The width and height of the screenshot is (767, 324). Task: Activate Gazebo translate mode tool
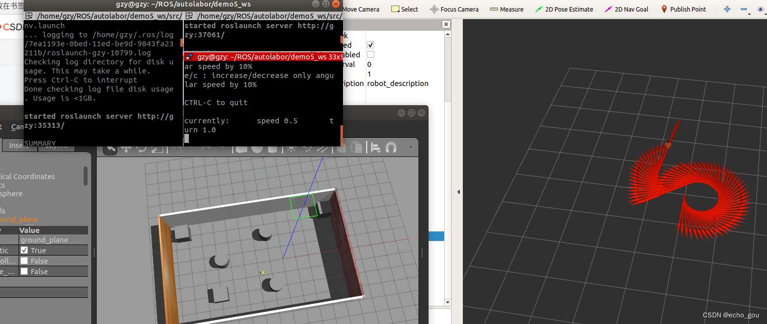tap(126, 149)
